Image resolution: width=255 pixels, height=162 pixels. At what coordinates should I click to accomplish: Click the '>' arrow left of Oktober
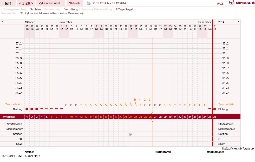(x=2, y=22)
